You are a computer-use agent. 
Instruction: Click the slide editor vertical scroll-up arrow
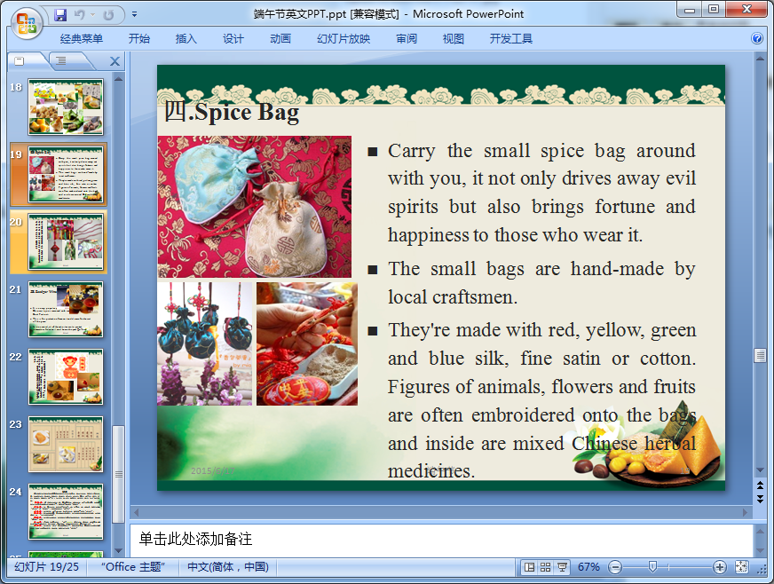click(760, 59)
